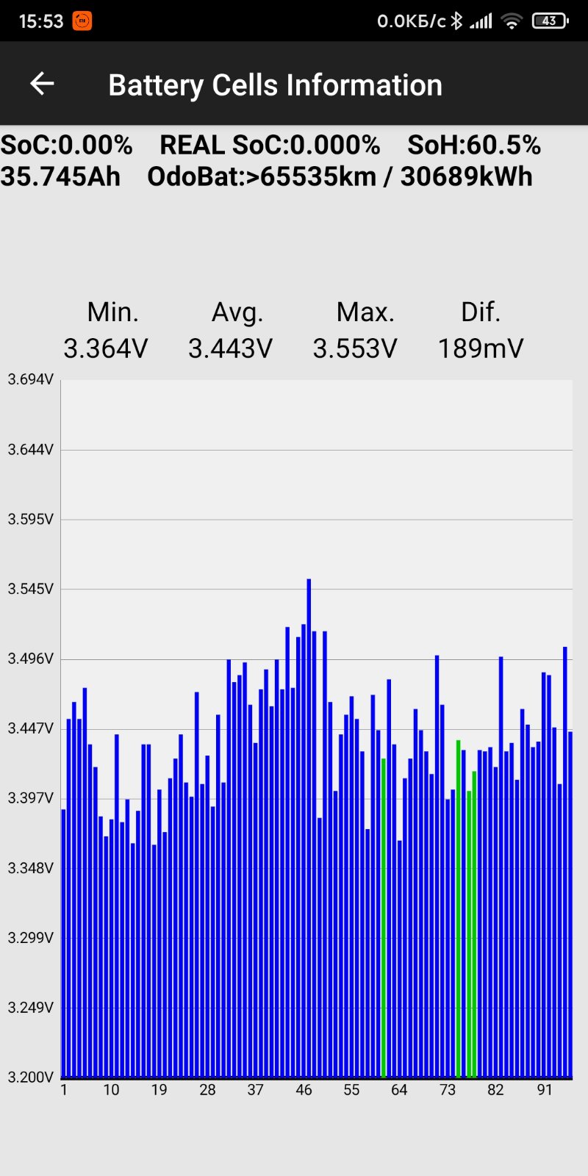Image resolution: width=588 pixels, height=1176 pixels.
Task: Tap the leftmost green cell bar
Action: (384, 919)
